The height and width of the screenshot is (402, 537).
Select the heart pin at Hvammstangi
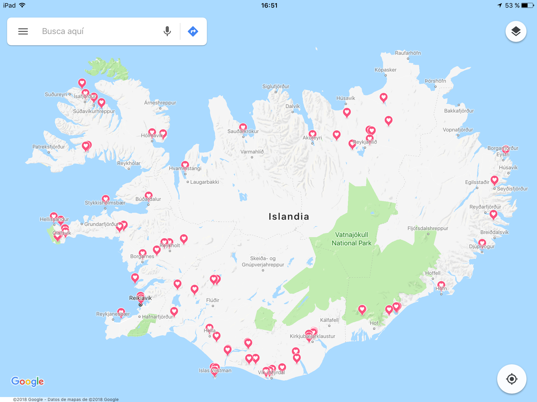coord(185,165)
